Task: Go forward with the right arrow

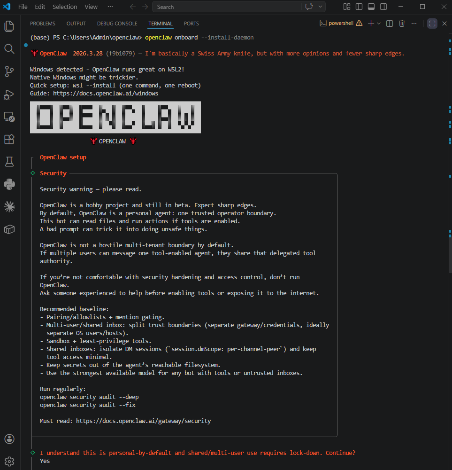Action: pyautogui.click(x=145, y=7)
